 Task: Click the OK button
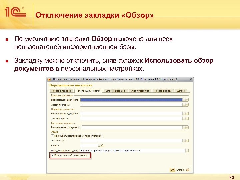[x=173, y=170]
